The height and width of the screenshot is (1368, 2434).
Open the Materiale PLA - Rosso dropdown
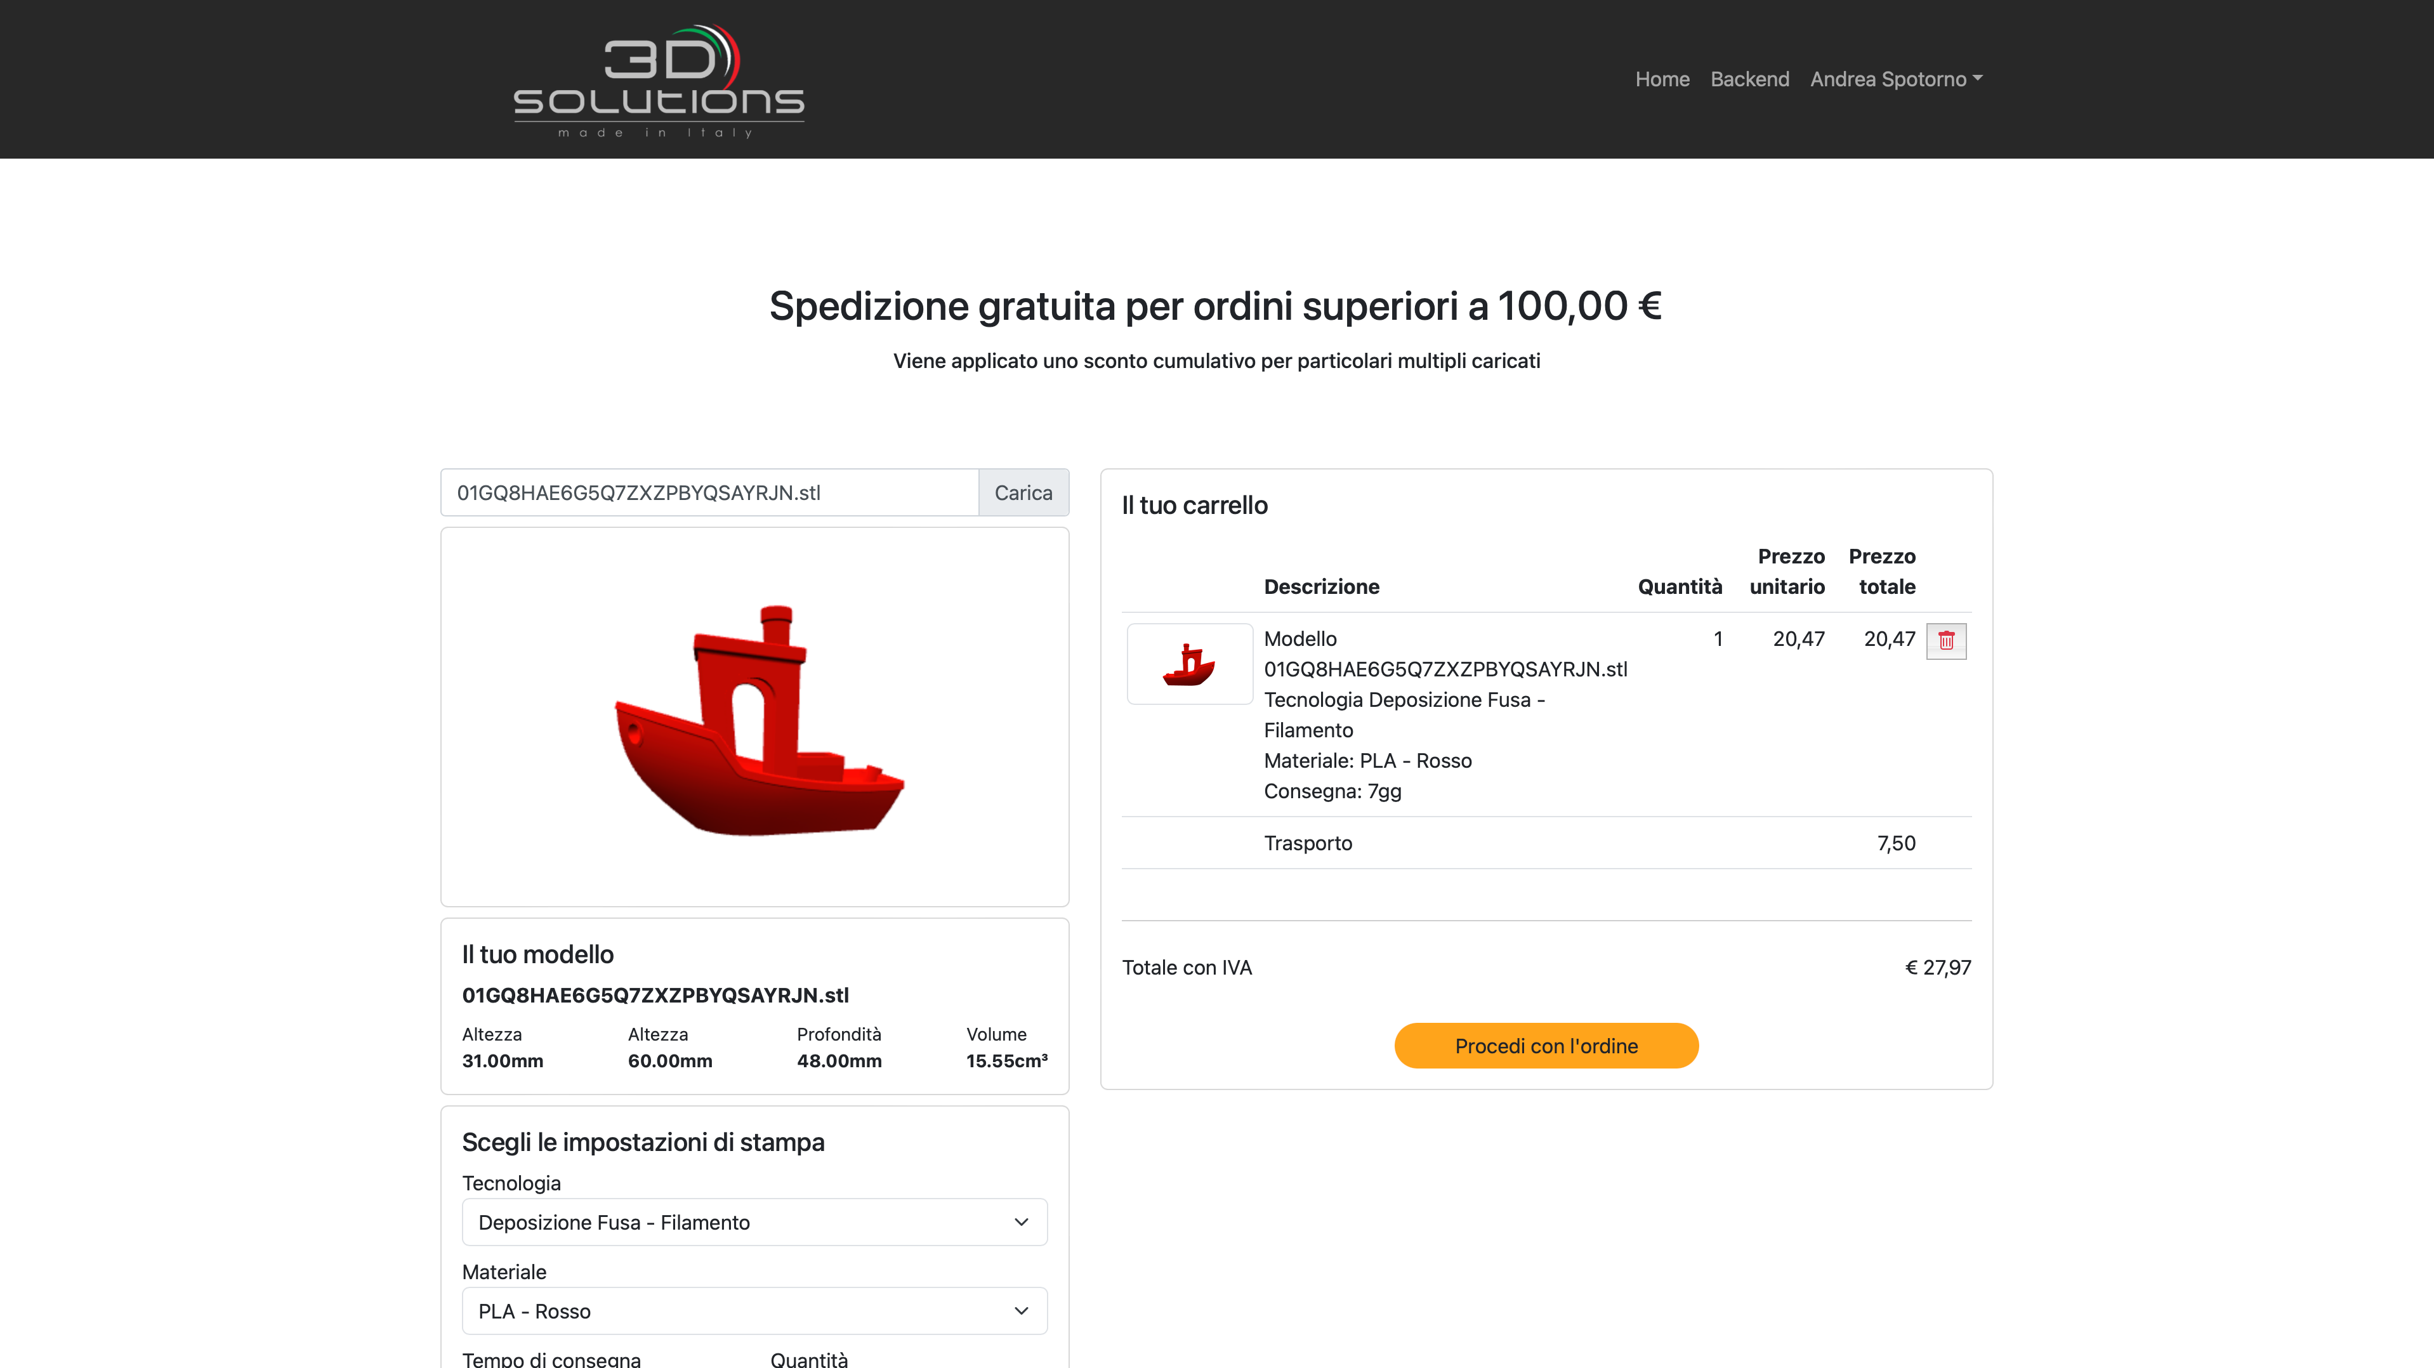pos(754,1310)
